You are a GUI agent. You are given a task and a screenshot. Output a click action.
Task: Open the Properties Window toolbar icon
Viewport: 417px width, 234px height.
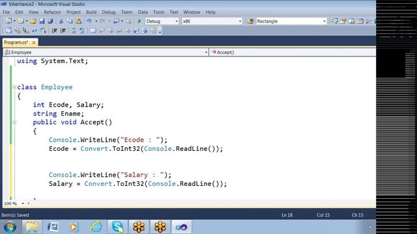pyautogui.click(x=343, y=21)
